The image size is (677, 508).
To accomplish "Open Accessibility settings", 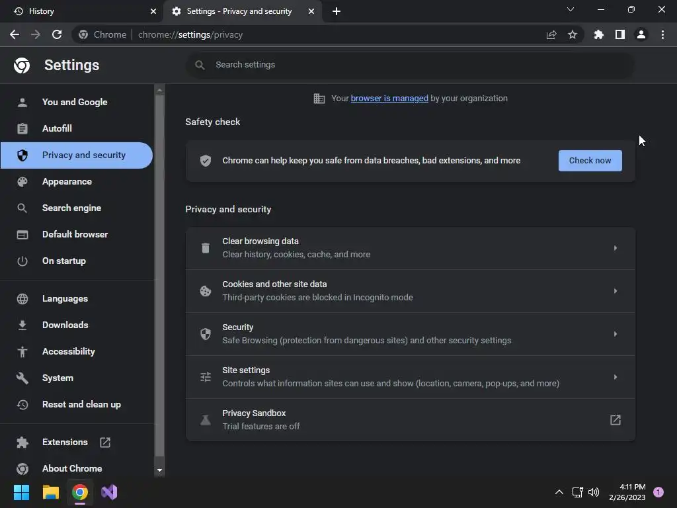I will 77,352.
